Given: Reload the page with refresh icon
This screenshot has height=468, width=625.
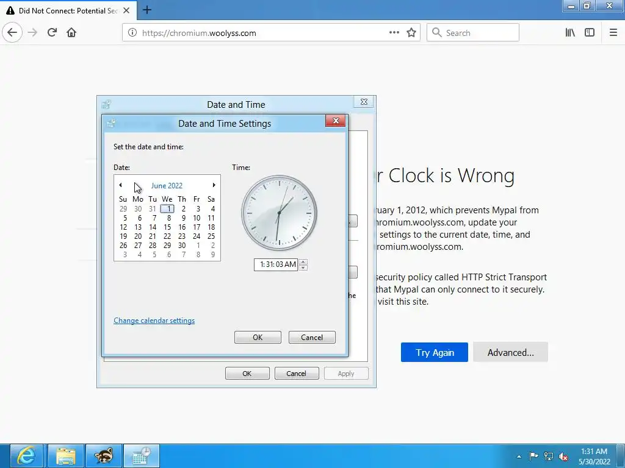Looking at the screenshot, I should click(52, 33).
